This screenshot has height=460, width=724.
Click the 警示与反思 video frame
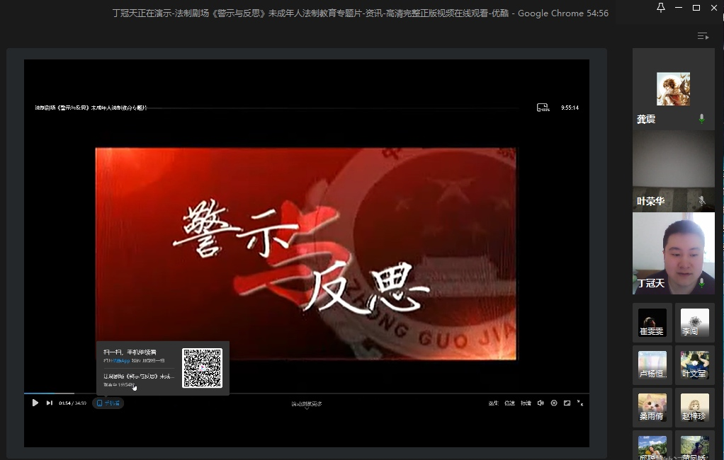tap(305, 254)
